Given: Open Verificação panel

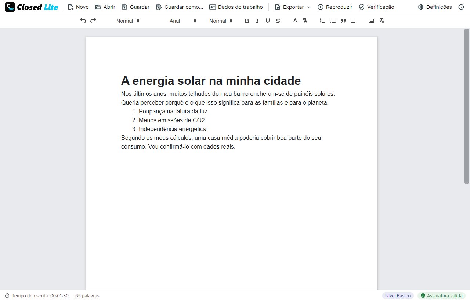Looking at the screenshot, I should click(376, 7).
